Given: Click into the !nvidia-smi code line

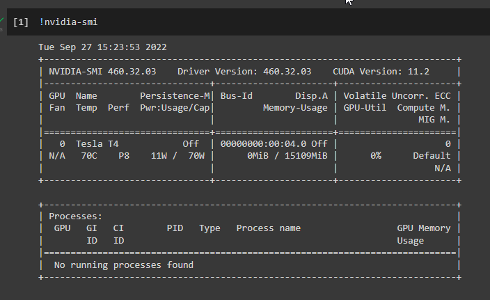Looking at the screenshot, I should click(68, 22).
